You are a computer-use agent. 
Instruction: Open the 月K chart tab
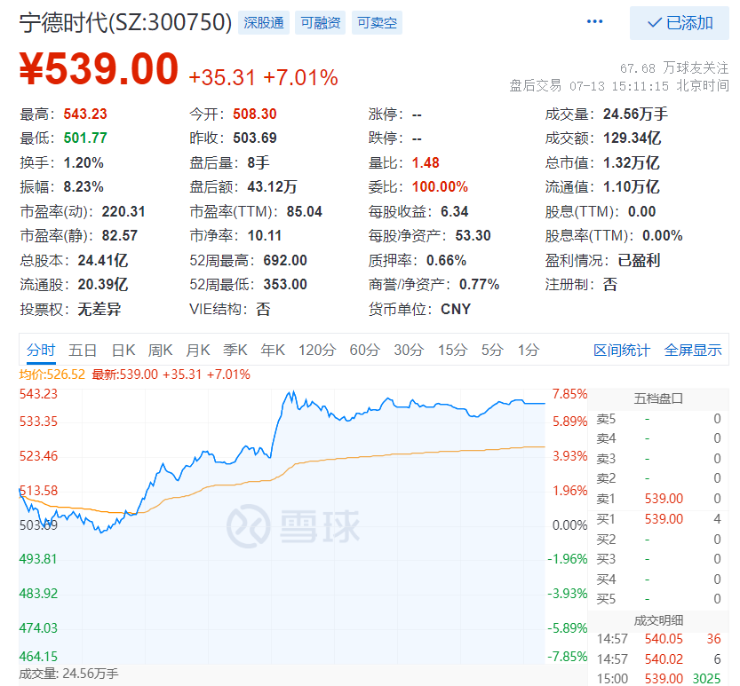[x=198, y=350]
